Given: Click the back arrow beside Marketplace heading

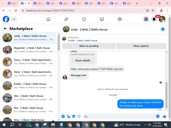Looking at the screenshot, I should (x=5, y=29).
